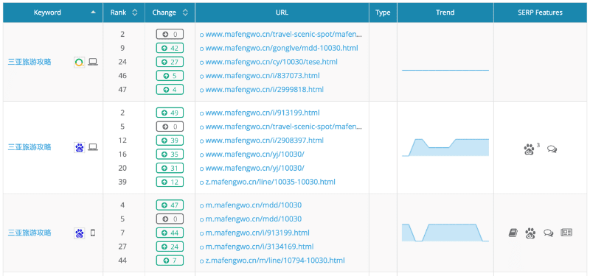Open www.mafengwo.cn/i/837073.html link
This screenshot has width=590, height=276.
click(x=263, y=76)
